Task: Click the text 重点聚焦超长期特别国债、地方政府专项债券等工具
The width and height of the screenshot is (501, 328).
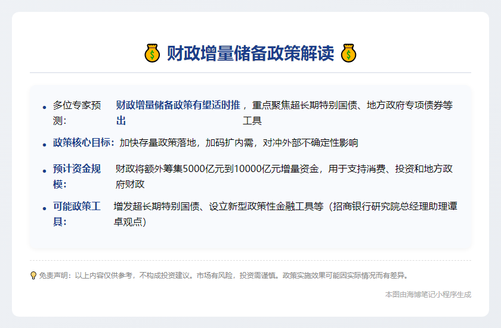Action: coord(348,113)
